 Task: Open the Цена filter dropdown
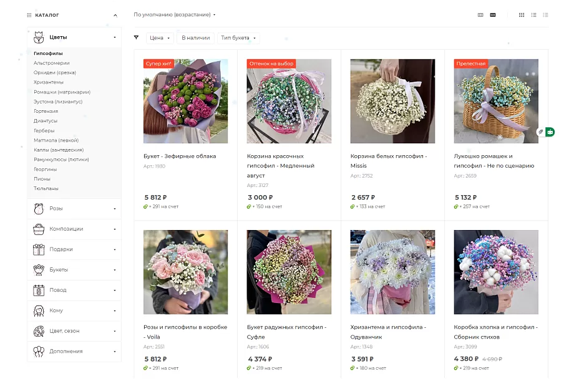coord(160,38)
